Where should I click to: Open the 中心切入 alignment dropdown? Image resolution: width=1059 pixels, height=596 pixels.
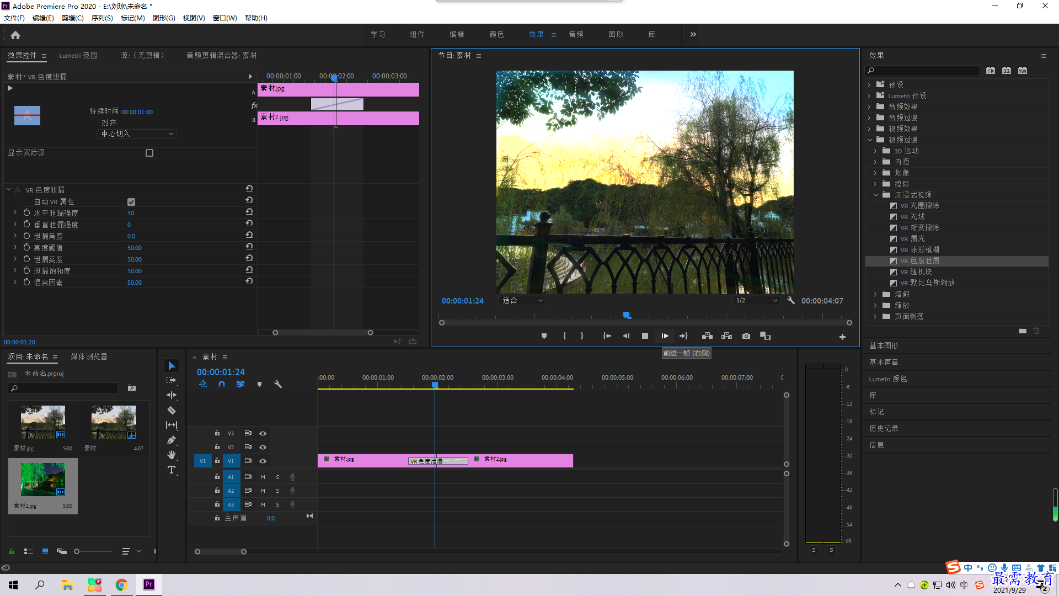click(x=137, y=134)
